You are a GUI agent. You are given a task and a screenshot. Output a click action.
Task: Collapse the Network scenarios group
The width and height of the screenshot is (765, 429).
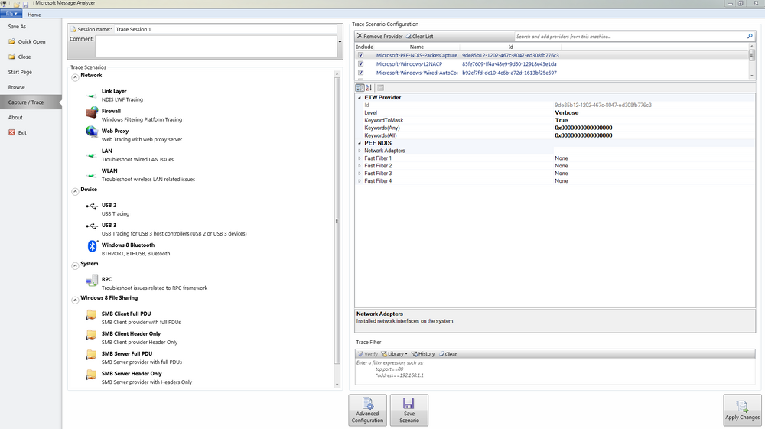[x=75, y=77]
